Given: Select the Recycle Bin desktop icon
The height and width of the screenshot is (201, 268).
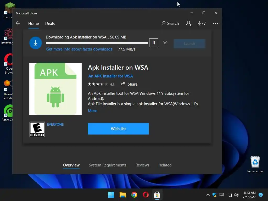Looking at the screenshot, I should pos(255,164).
